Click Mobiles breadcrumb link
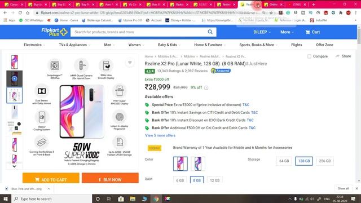The width and height of the screenshot is (361, 203). [x=189, y=56]
